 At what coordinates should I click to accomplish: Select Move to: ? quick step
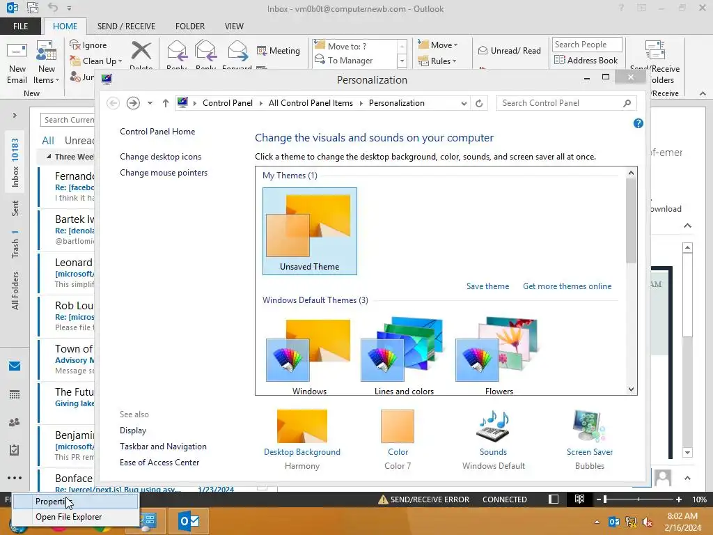(x=354, y=46)
